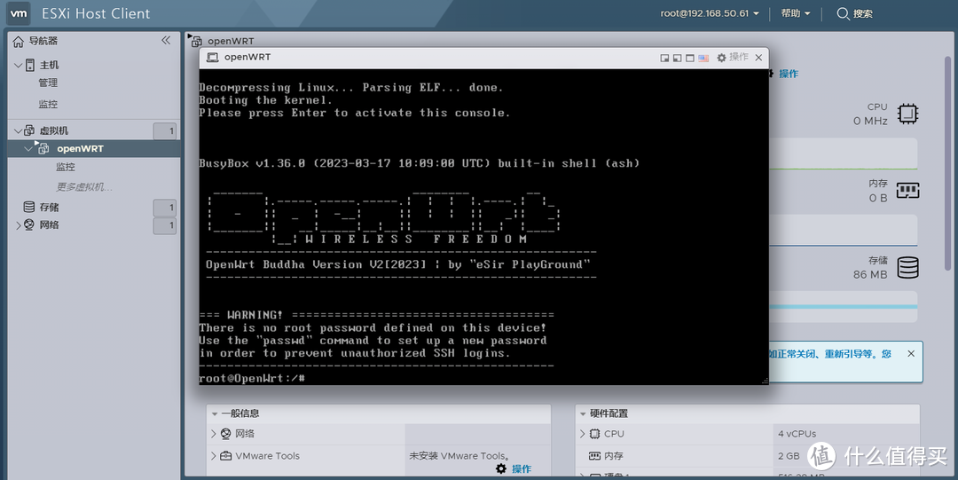Viewport: 958px width, 480px height.
Task: Click the gear icon beside VMware Tools 操作
Action: pos(501,469)
